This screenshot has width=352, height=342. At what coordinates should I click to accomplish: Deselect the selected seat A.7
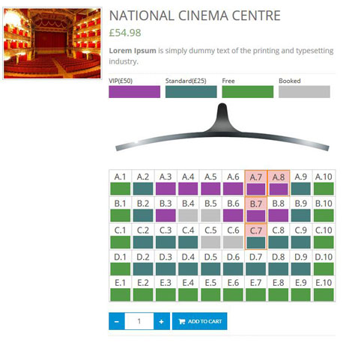tap(256, 183)
